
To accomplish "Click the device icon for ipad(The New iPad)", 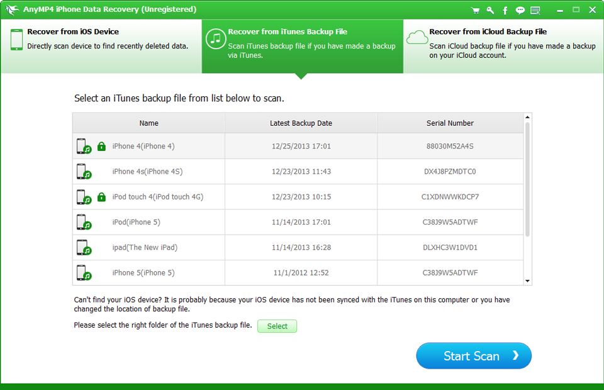I will tap(84, 247).
